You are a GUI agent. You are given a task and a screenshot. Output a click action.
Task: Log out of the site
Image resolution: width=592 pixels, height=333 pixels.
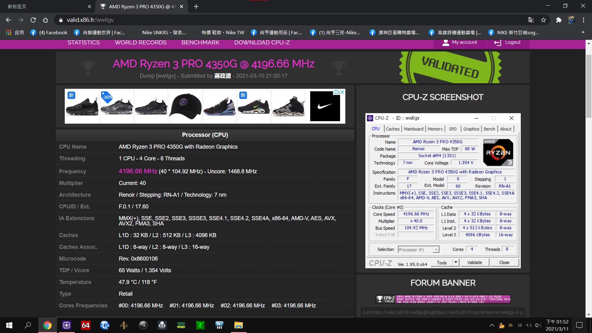click(x=508, y=43)
